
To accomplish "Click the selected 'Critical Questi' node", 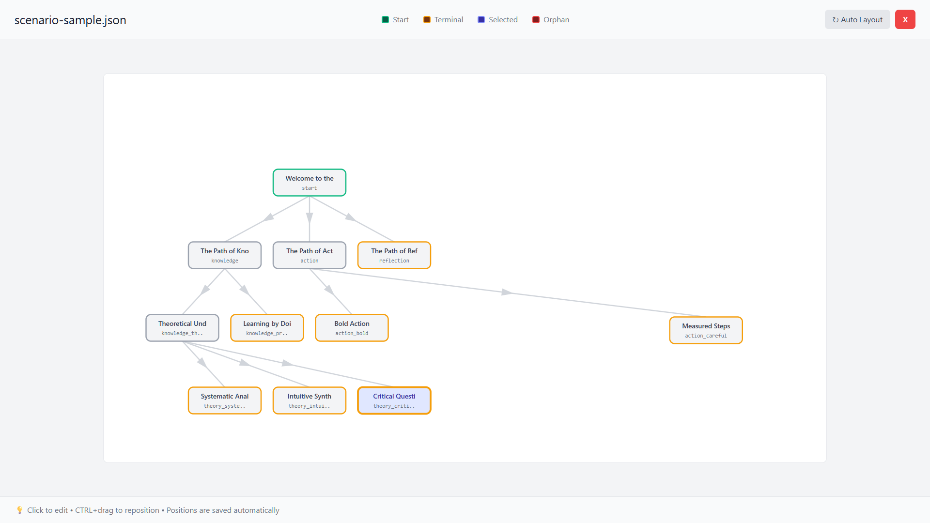I will tap(394, 400).
